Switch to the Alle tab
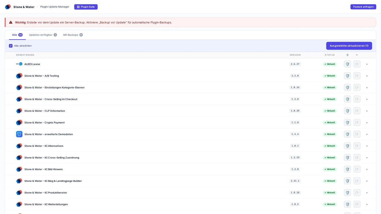The width and height of the screenshot is (381, 214). [x=17, y=35]
